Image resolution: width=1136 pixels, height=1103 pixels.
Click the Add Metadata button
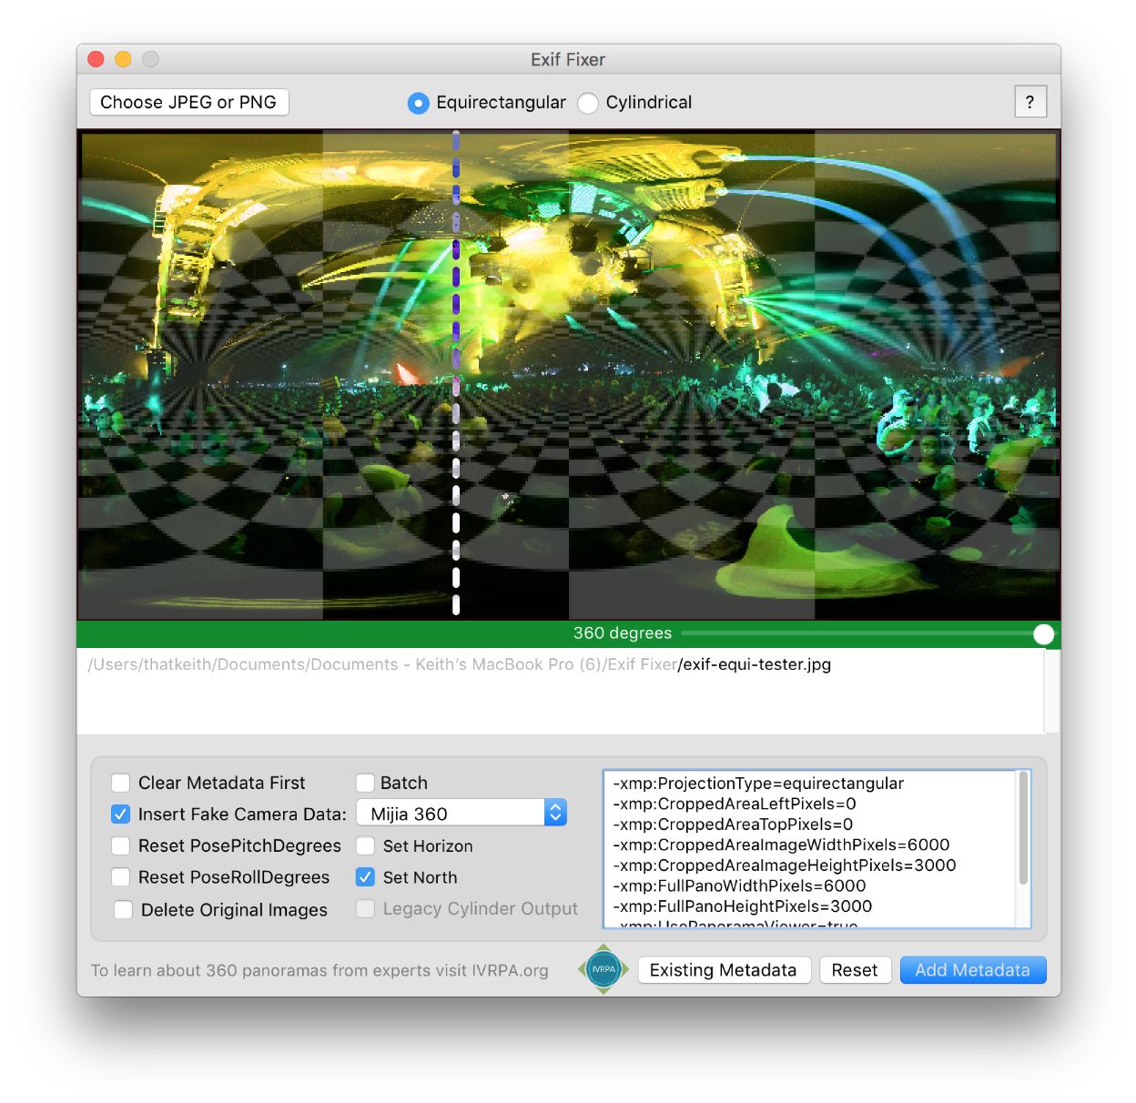(x=972, y=969)
